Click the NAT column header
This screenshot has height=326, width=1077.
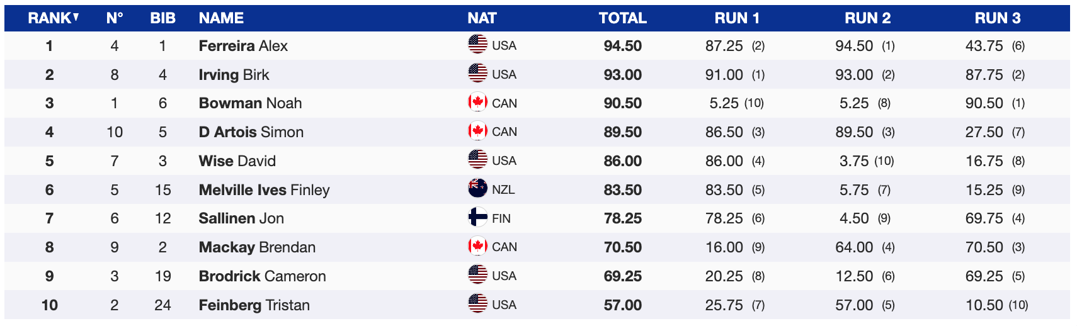[482, 18]
